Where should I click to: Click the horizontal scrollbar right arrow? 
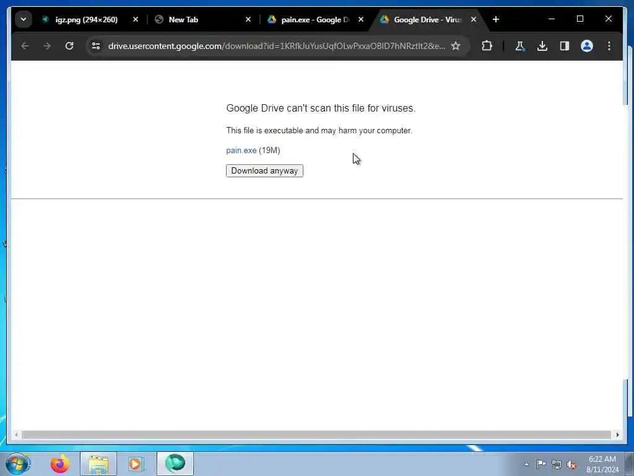point(617,434)
